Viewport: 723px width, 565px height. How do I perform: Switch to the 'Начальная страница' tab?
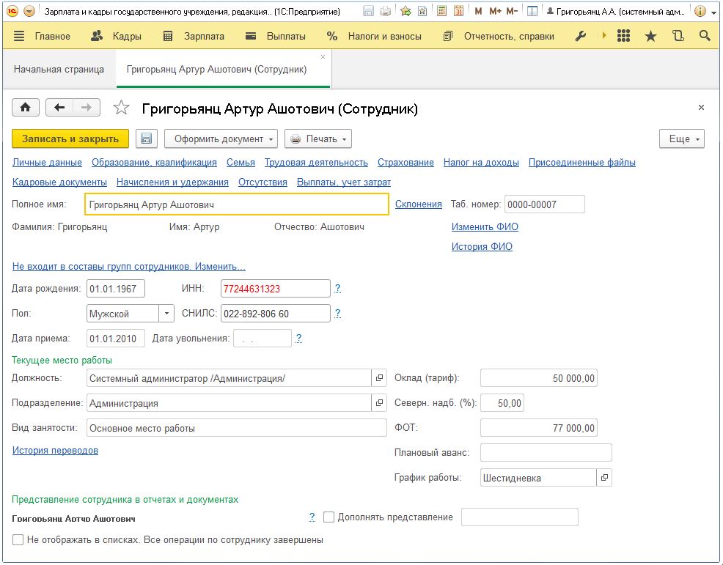click(59, 70)
